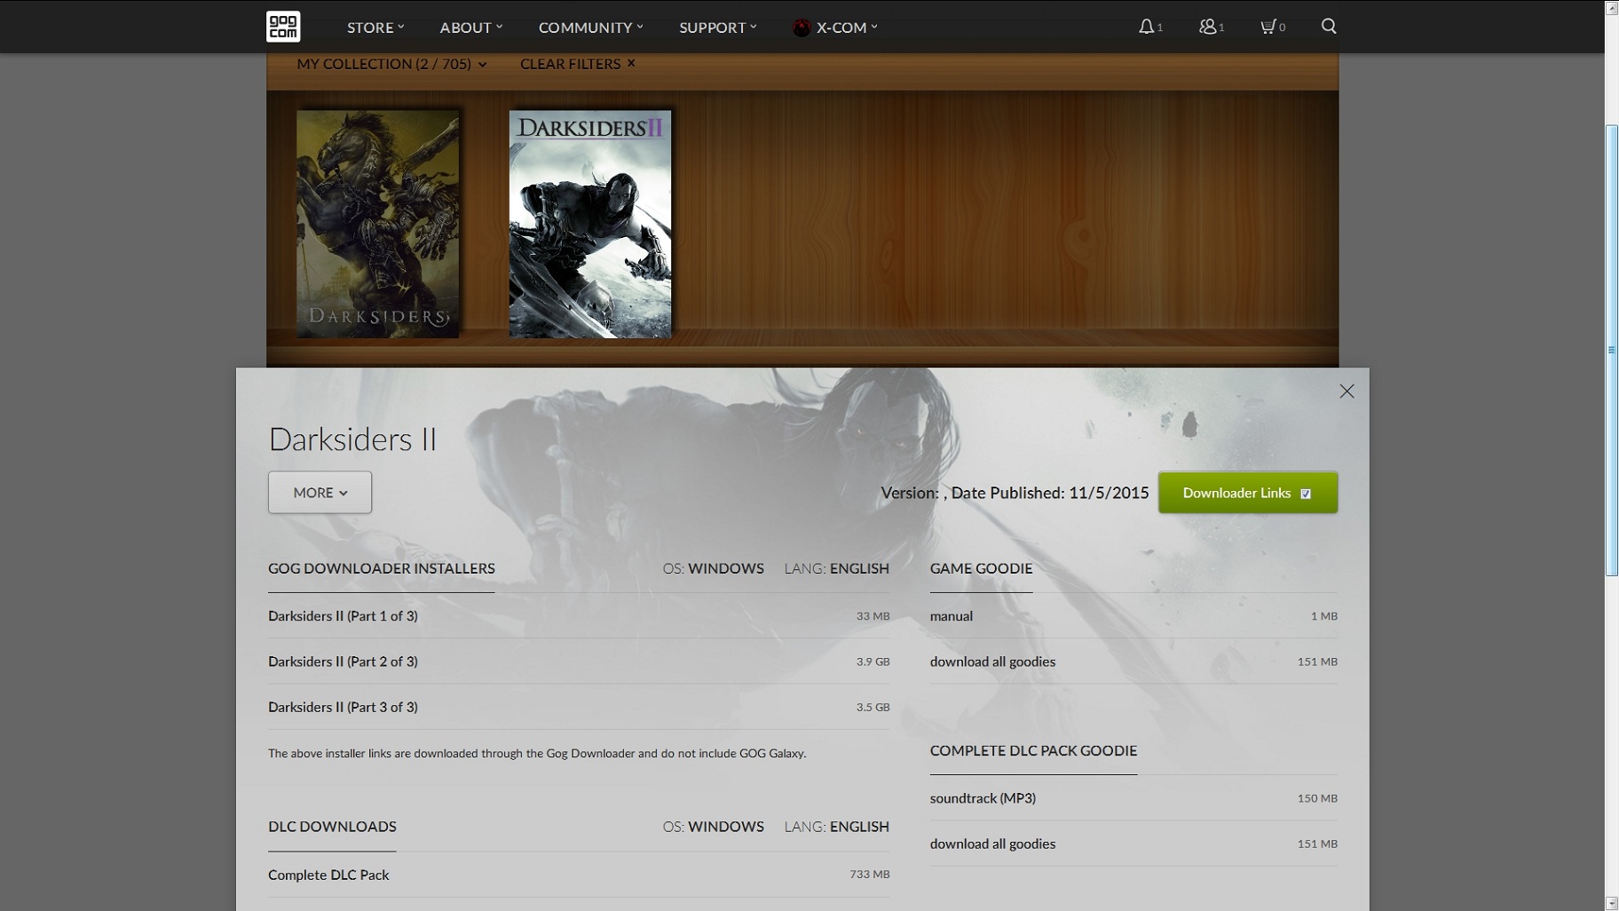Download all goodies under Complete DLC Pack
The image size is (1619, 911).
(x=1133, y=844)
